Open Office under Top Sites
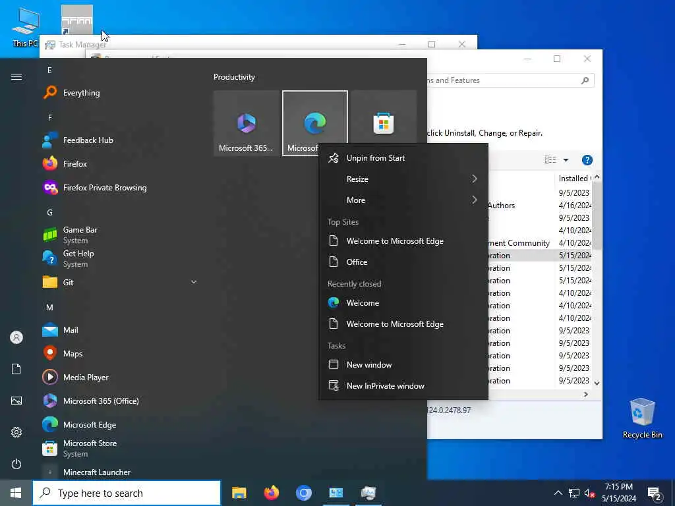This screenshot has width=675, height=506. pyautogui.click(x=403, y=262)
